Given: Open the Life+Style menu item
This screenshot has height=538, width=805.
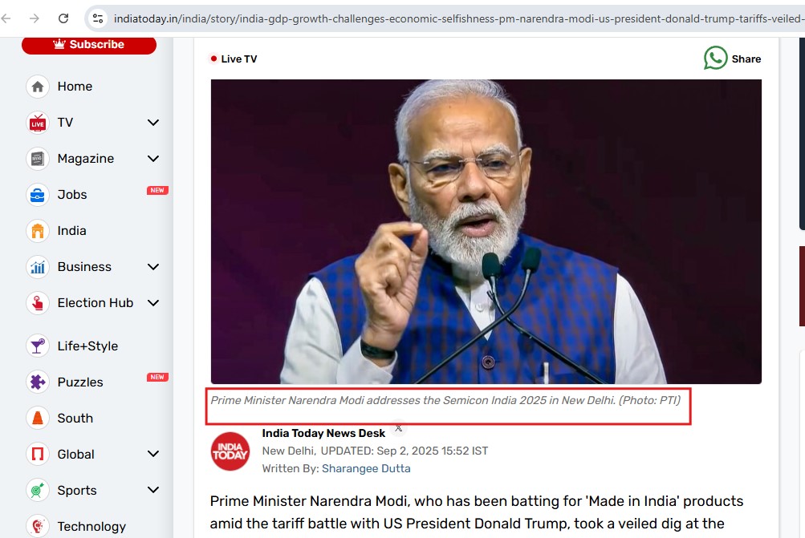Looking at the screenshot, I should tap(87, 346).
